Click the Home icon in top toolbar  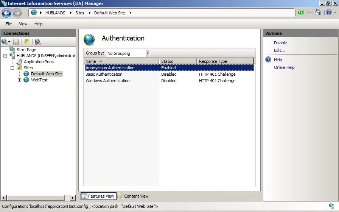point(318,12)
